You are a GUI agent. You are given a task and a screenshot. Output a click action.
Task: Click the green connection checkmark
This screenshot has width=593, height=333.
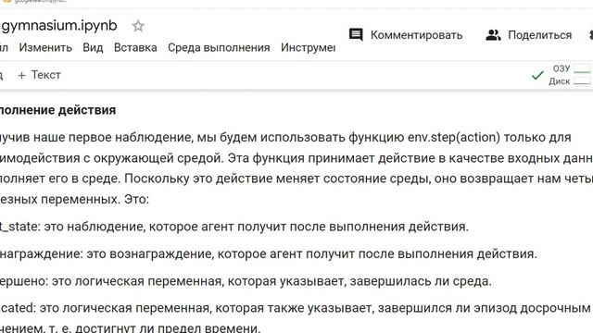click(x=537, y=75)
